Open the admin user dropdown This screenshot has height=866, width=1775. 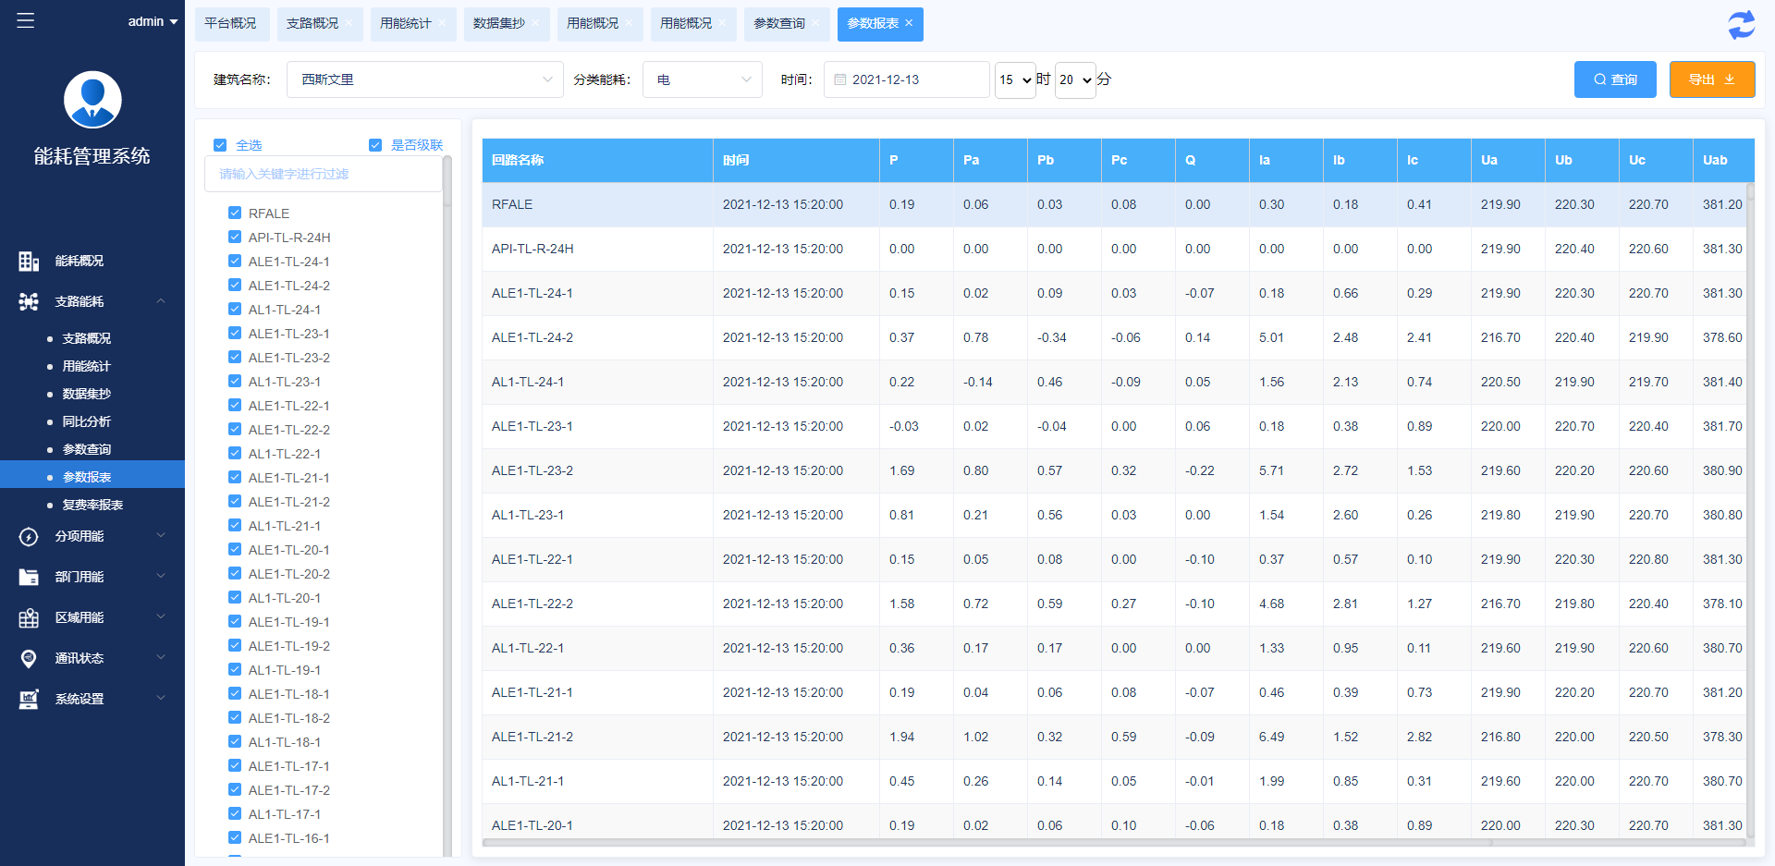point(153,21)
